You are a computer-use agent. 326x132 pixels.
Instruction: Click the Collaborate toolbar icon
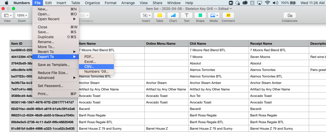click(289, 16)
